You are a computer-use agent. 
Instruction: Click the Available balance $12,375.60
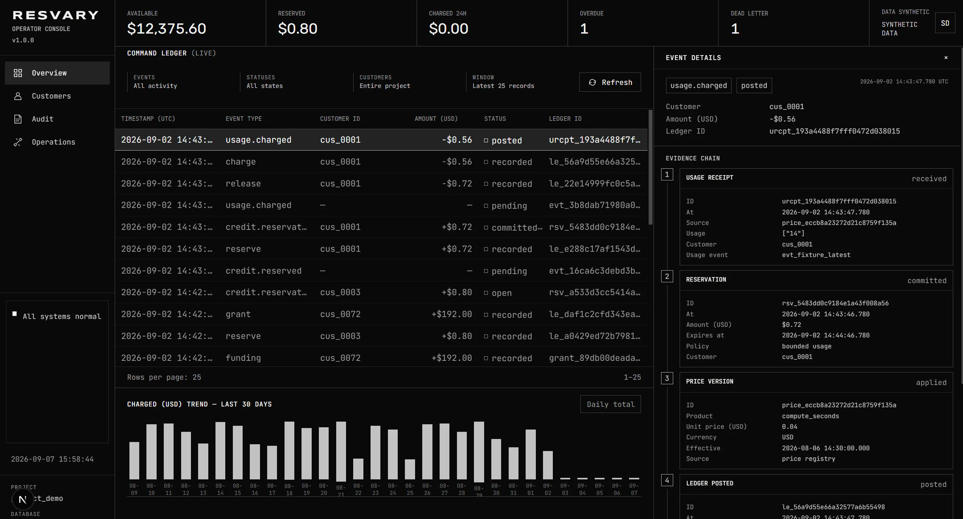[166, 29]
